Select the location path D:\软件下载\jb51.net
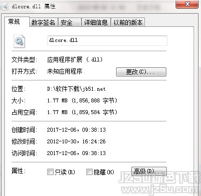This screenshot has height=196, width=201. click(x=76, y=89)
